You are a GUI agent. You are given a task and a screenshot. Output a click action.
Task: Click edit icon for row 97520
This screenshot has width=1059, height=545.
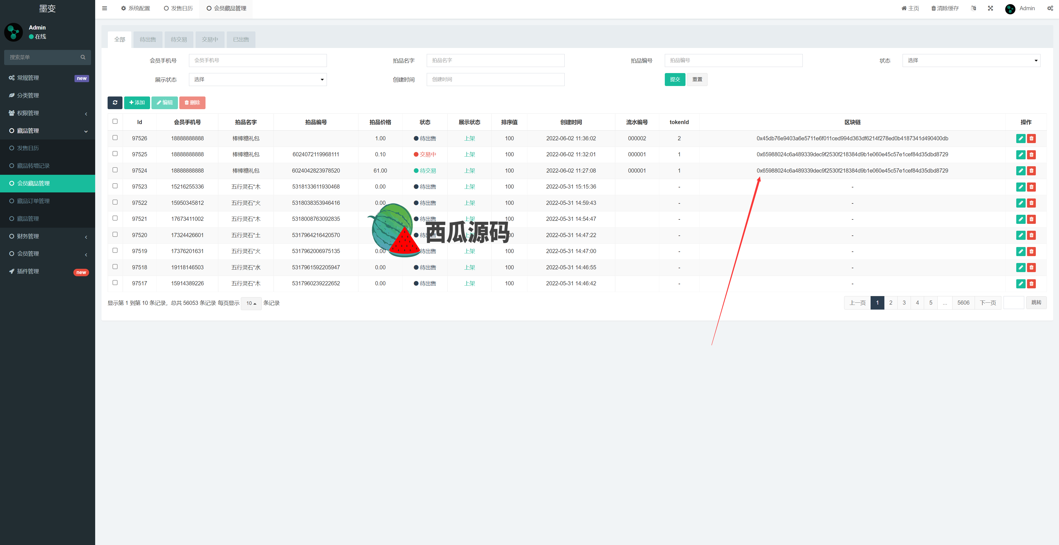tap(1021, 235)
